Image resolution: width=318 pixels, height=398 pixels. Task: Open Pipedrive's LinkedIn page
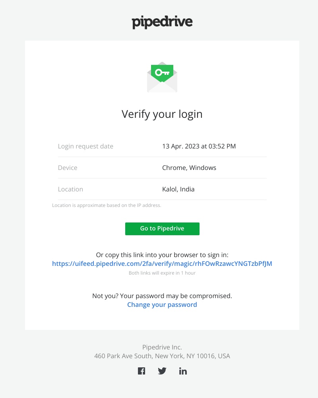[183, 371]
